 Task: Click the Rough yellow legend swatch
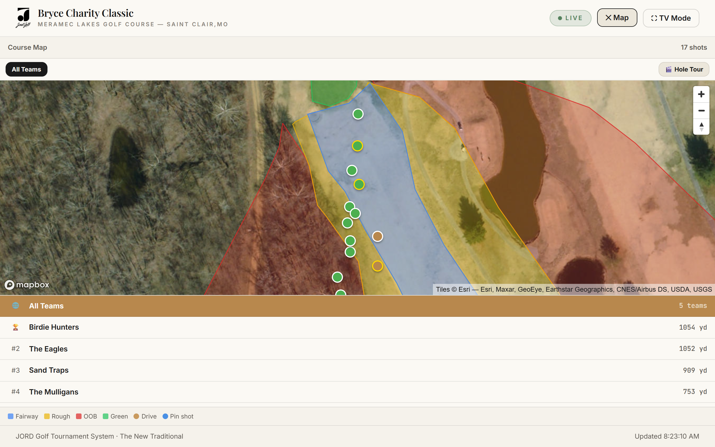pos(47,416)
